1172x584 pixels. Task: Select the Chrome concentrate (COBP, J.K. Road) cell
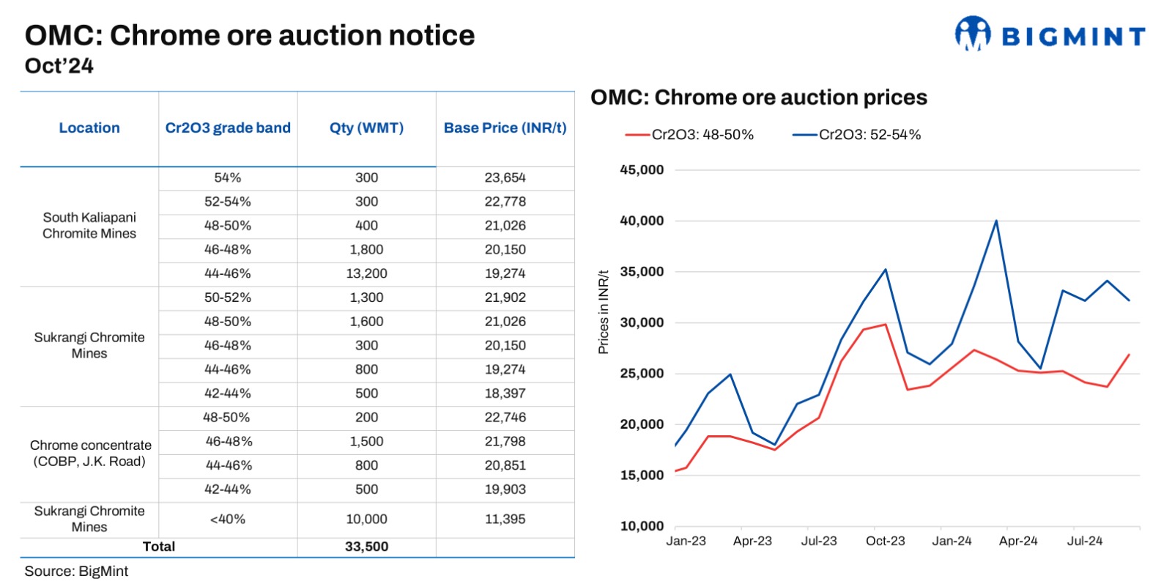(x=91, y=454)
